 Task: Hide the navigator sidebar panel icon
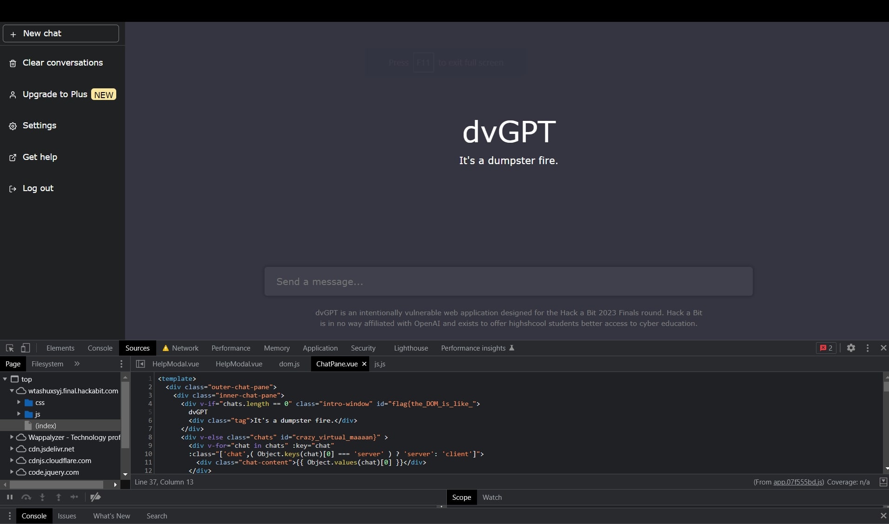pos(140,364)
